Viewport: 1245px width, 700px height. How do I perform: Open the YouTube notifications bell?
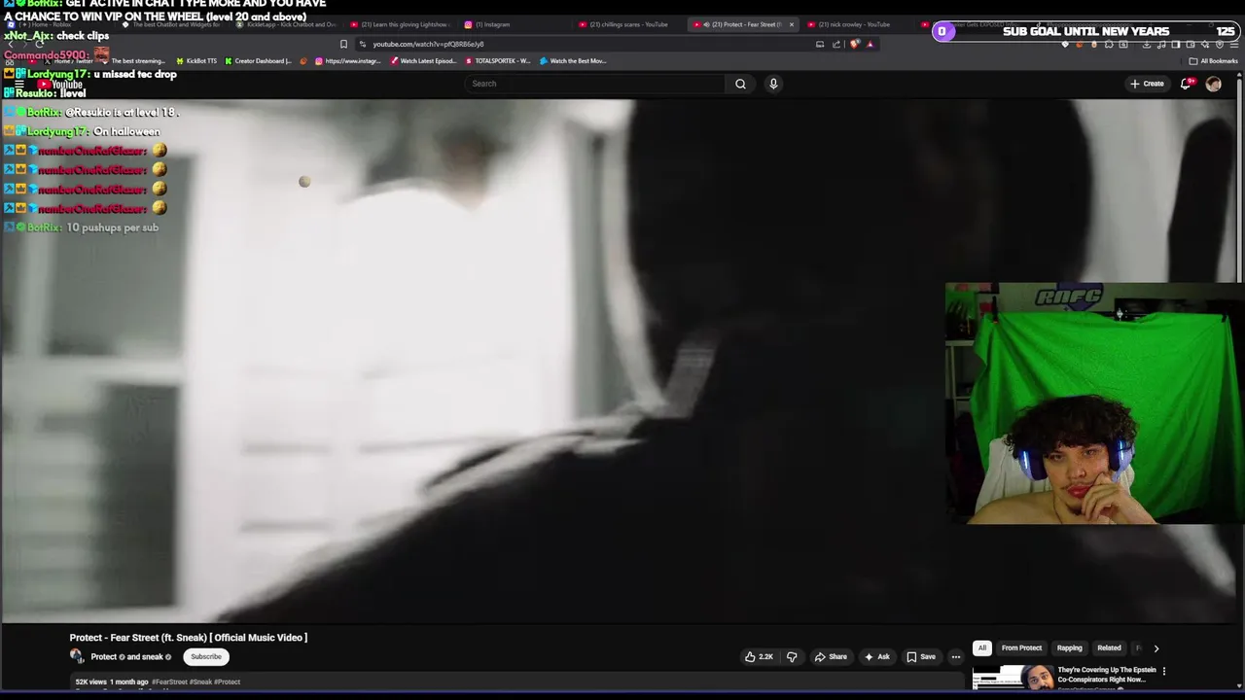point(1186,84)
